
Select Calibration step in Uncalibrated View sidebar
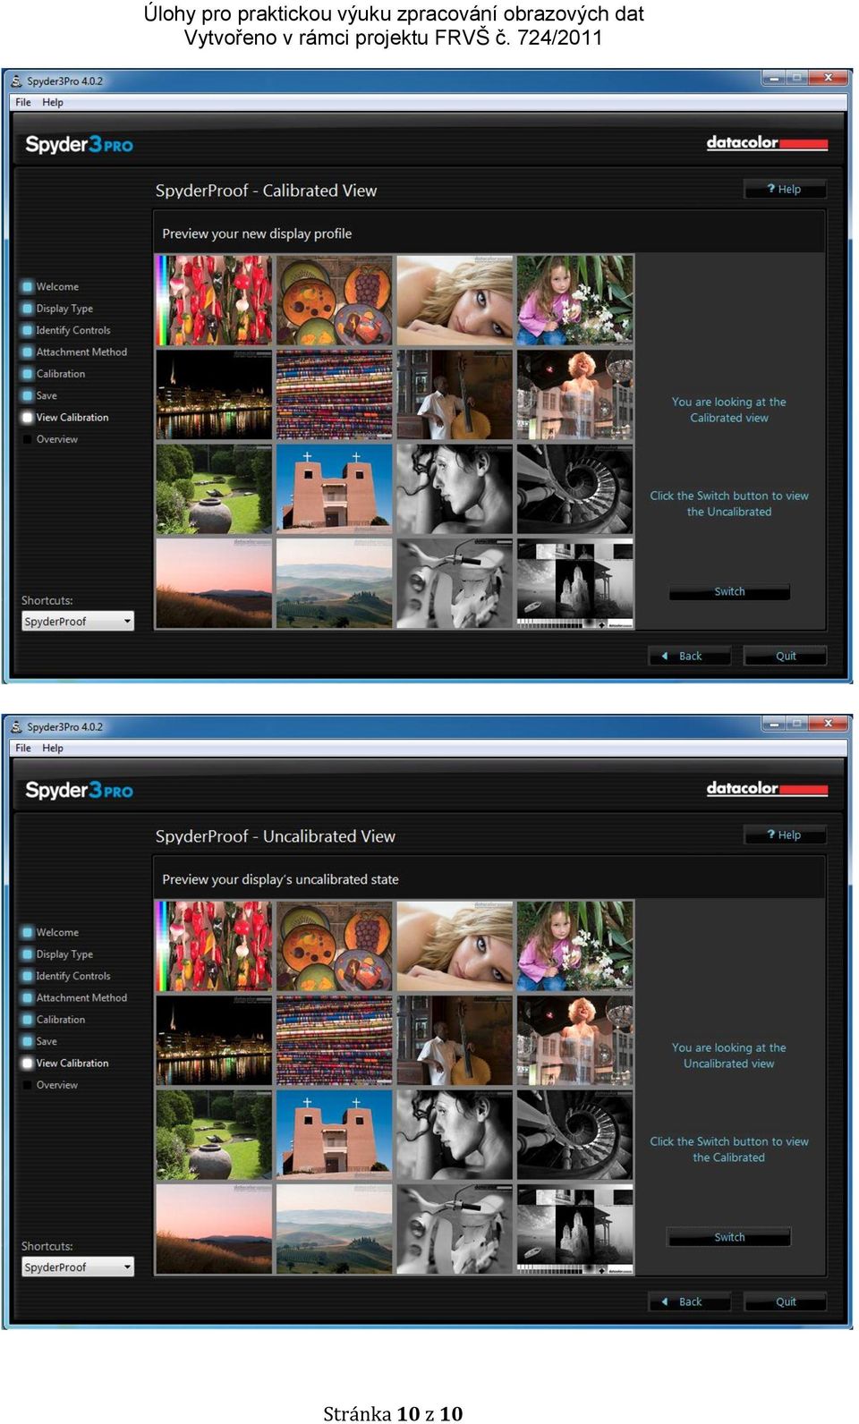(55, 1020)
